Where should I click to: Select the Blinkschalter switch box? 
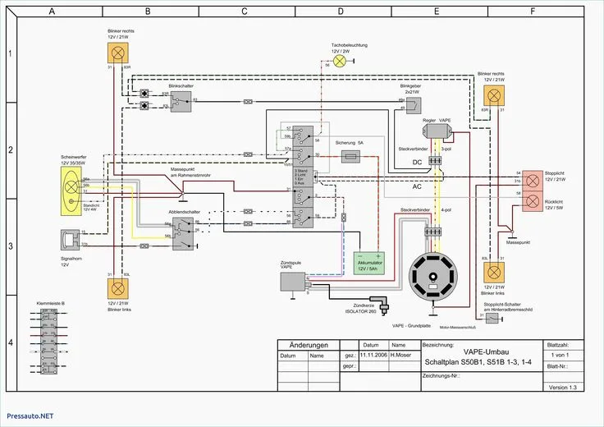point(181,102)
